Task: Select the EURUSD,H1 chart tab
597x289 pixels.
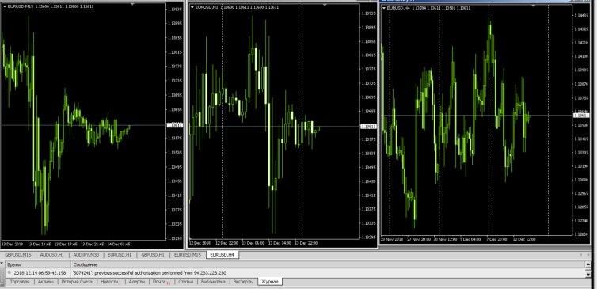Action: click(x=120, y=254)
